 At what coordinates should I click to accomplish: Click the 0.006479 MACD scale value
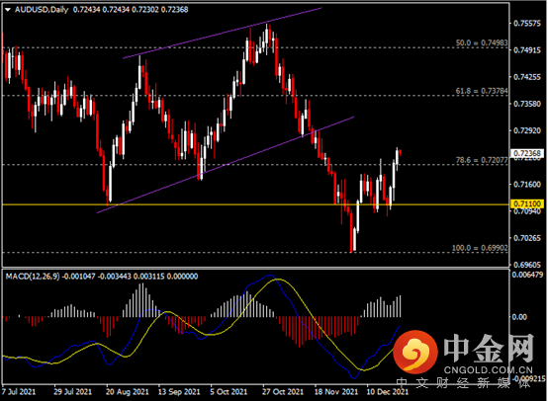528,275
